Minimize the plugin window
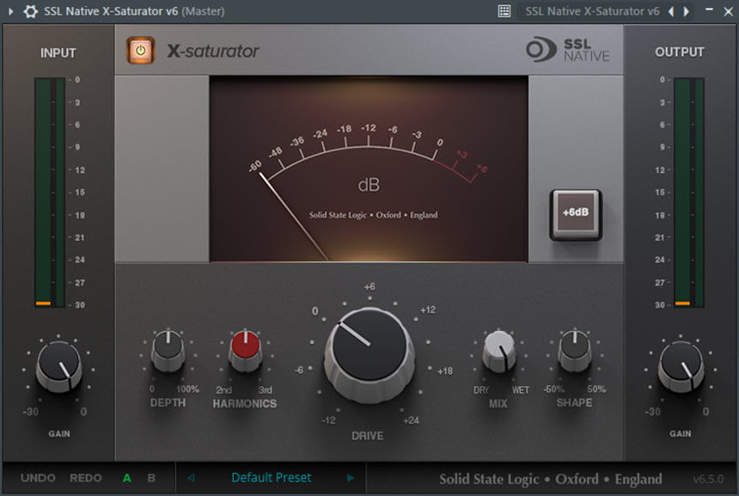 (x=709, y=10)
